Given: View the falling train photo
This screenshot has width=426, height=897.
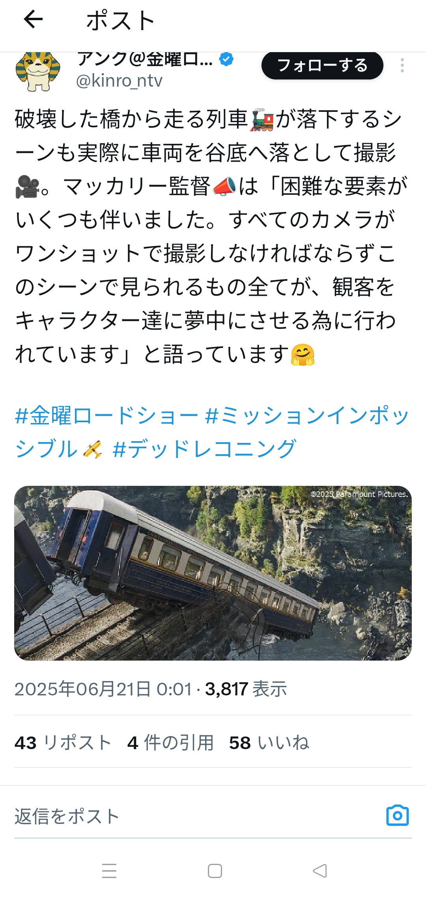Looking at the screenshot, I should pyautogui.click(x=213, y=573).
